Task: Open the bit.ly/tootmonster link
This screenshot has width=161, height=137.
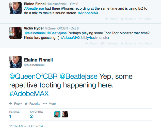Action: point(95,38)
